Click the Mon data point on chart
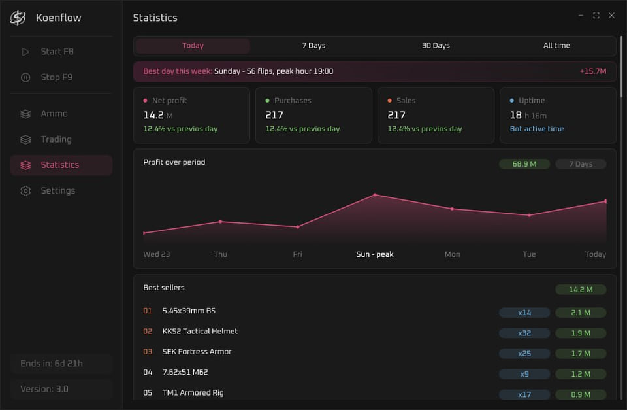 pyautogui.click(x=452, y=209)
